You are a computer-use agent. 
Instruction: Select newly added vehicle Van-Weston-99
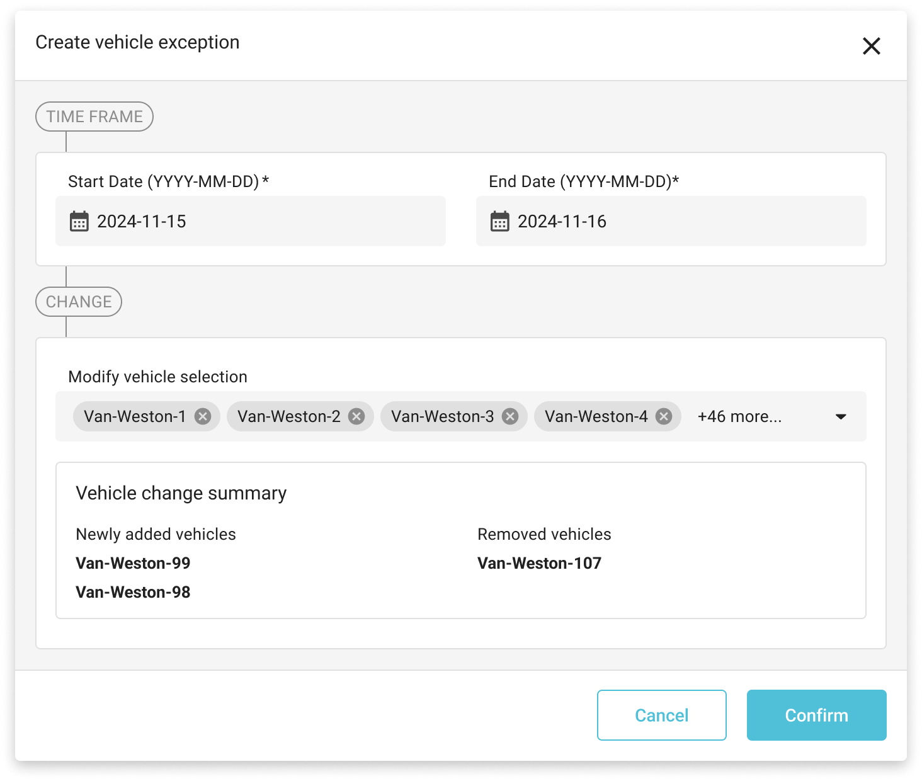click(133, 563)
